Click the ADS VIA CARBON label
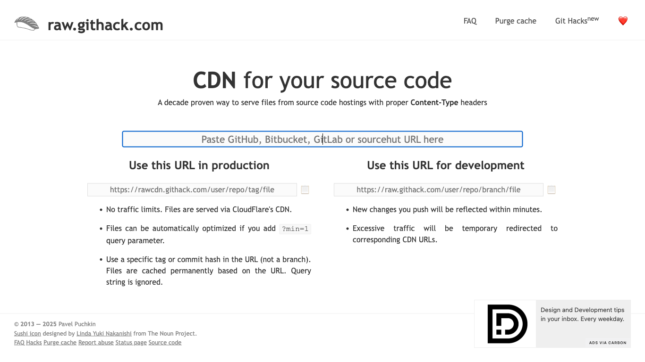The image size is (645, 362). pyautogui.click(x=608, y=343)
